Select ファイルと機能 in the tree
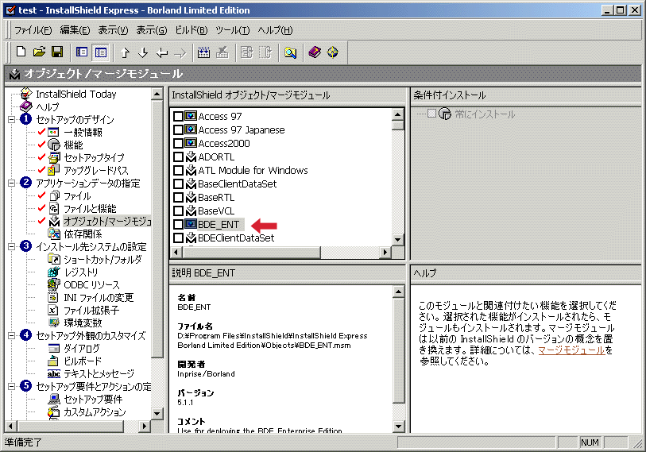Image resolution: width=646 pixels, height=452 pixels. (x=90, y=209)
